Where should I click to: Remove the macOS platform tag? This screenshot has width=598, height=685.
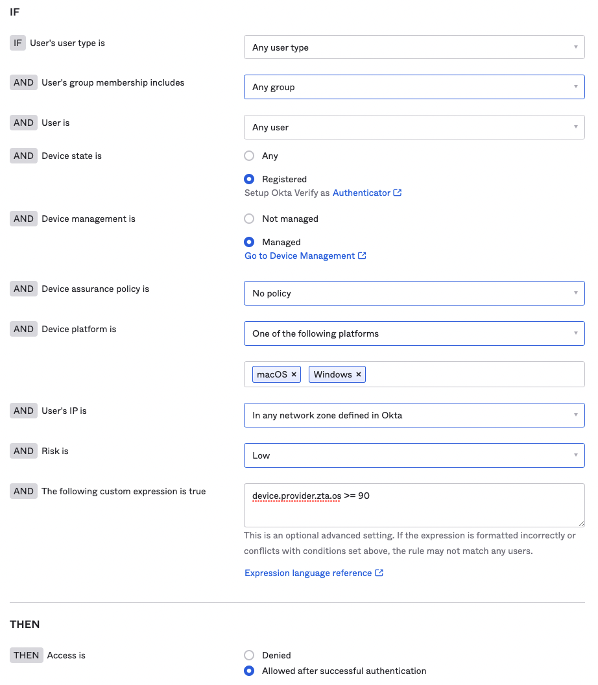tap(294, 374)
